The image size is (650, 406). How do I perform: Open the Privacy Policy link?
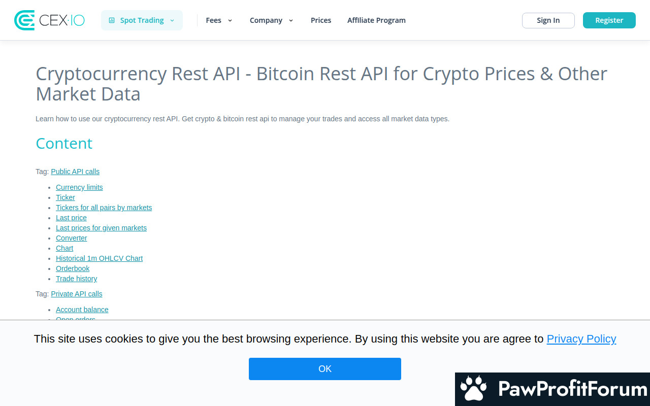tap(581, 339)
